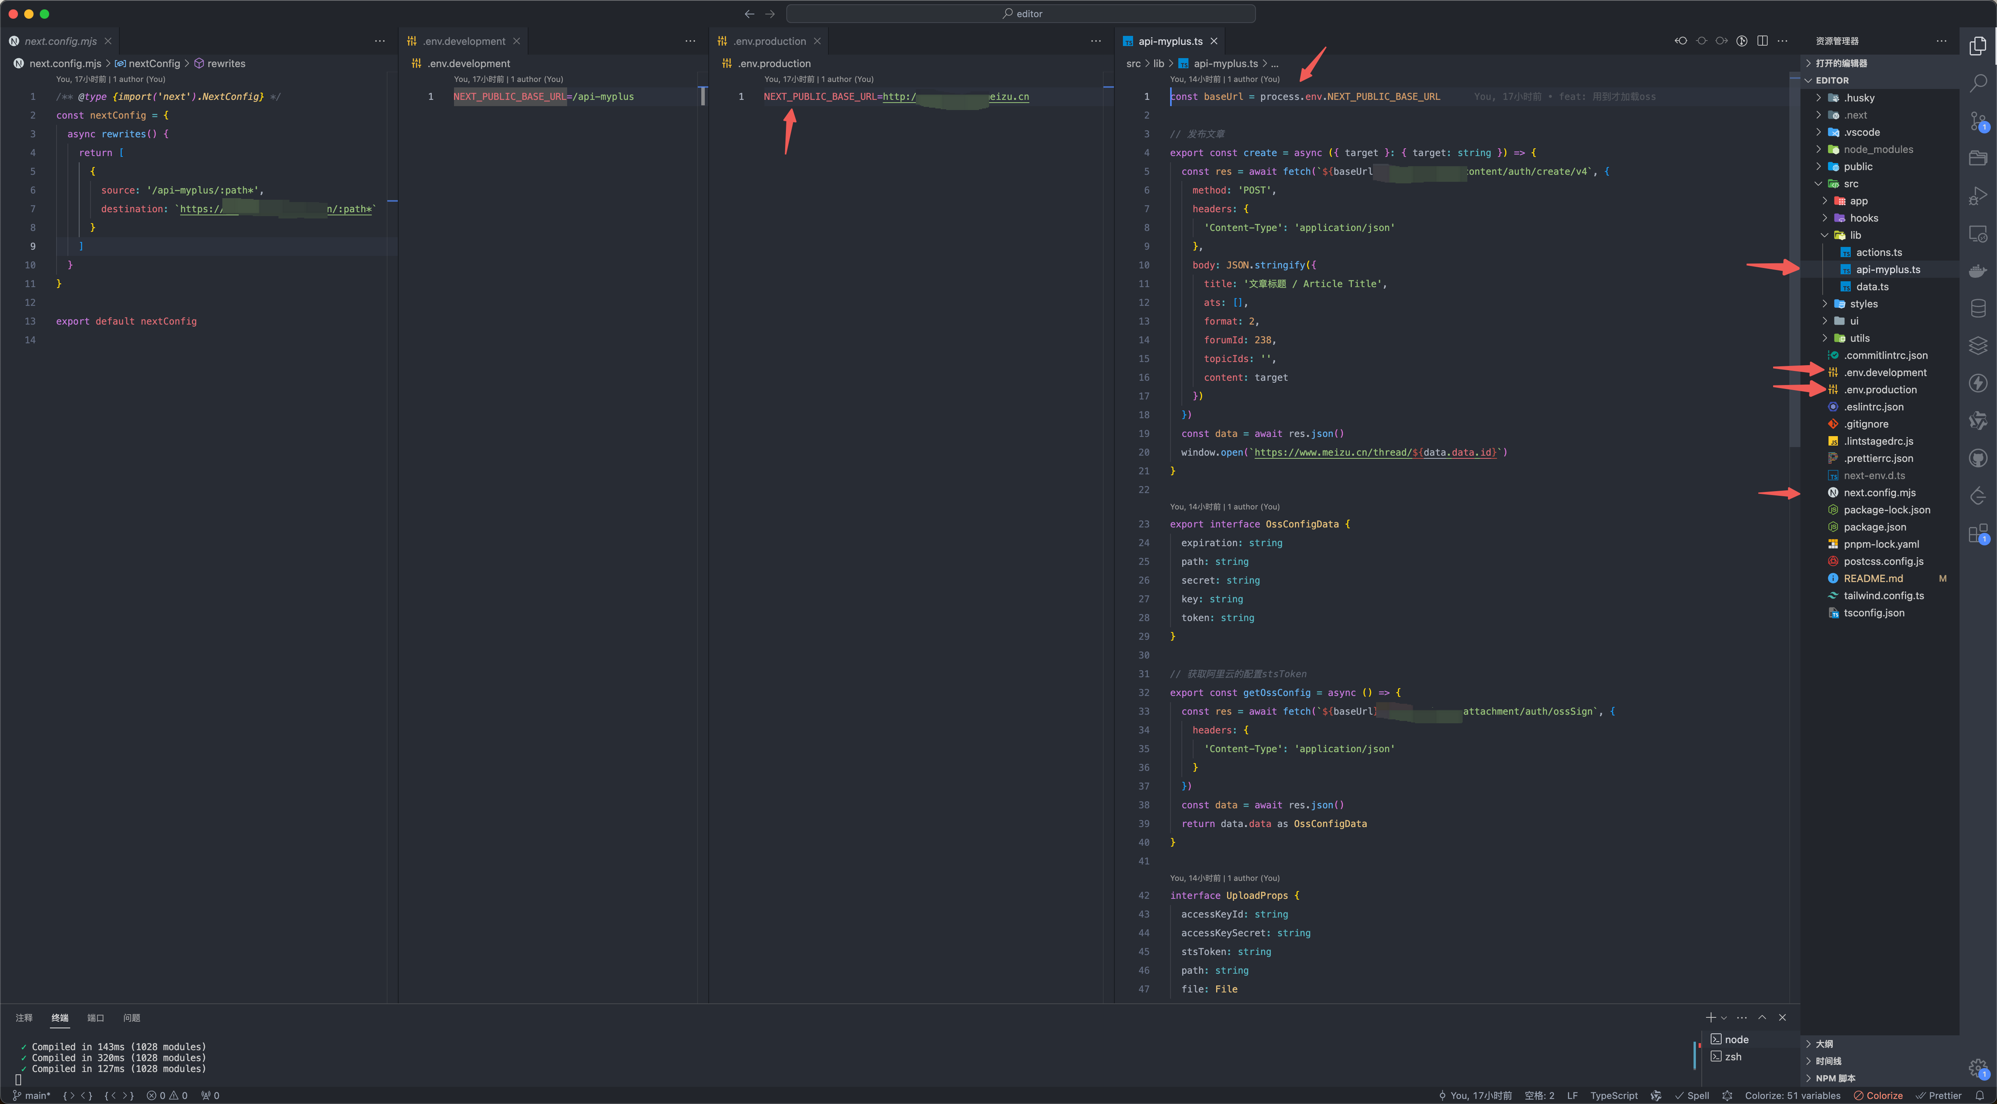The image size is (1997, 1104).
Task: Close the terminal panel
Action: (x=1782, y=1017)
